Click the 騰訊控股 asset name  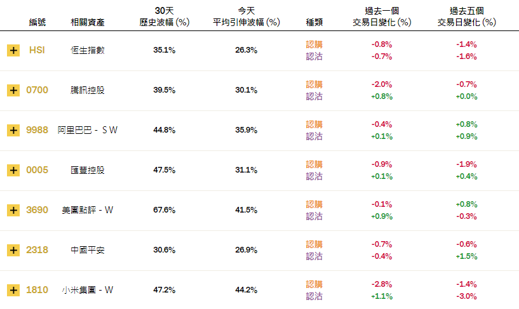(x=88, y=90)
